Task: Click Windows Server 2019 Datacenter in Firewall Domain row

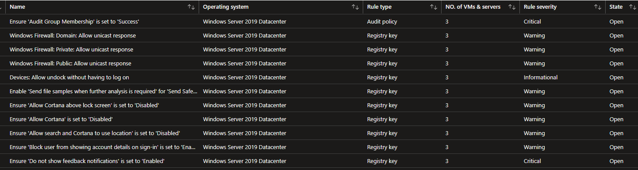Action: [x=245, y=35]
